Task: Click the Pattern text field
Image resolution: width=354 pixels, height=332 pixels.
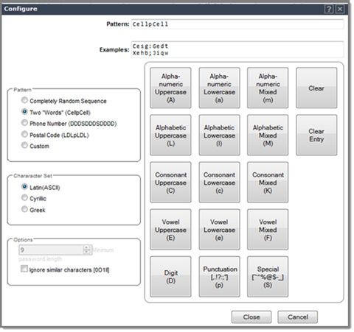Action: coord(237,24)
